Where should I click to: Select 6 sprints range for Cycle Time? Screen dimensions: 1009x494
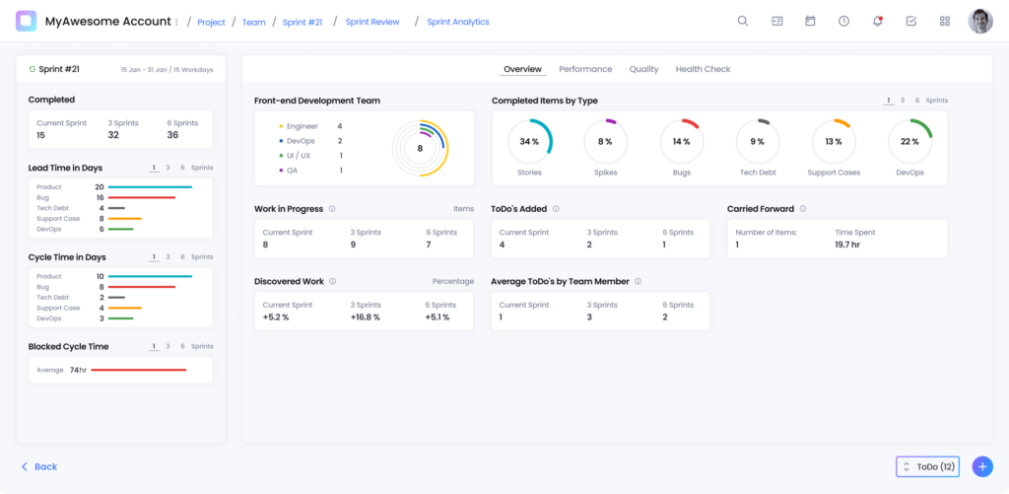pyautogui.click(x=182, y=257)
